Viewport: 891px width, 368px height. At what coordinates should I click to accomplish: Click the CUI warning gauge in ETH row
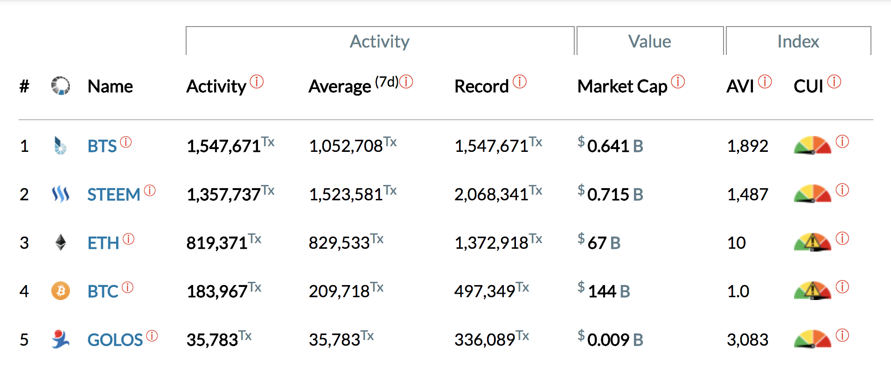pyautogui.click(x=812, y=242)
